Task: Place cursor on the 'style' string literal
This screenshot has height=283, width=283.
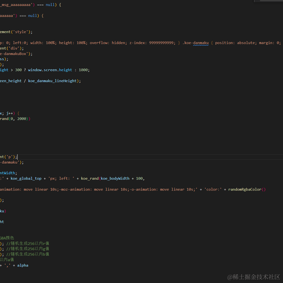Action: (21, 32)
